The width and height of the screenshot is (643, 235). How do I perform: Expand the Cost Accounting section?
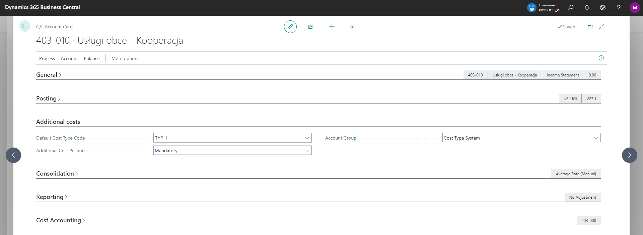pos(60,220)
